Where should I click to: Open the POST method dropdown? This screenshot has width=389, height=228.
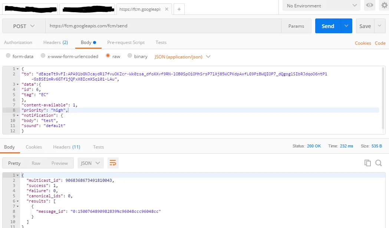click(24, 26)
